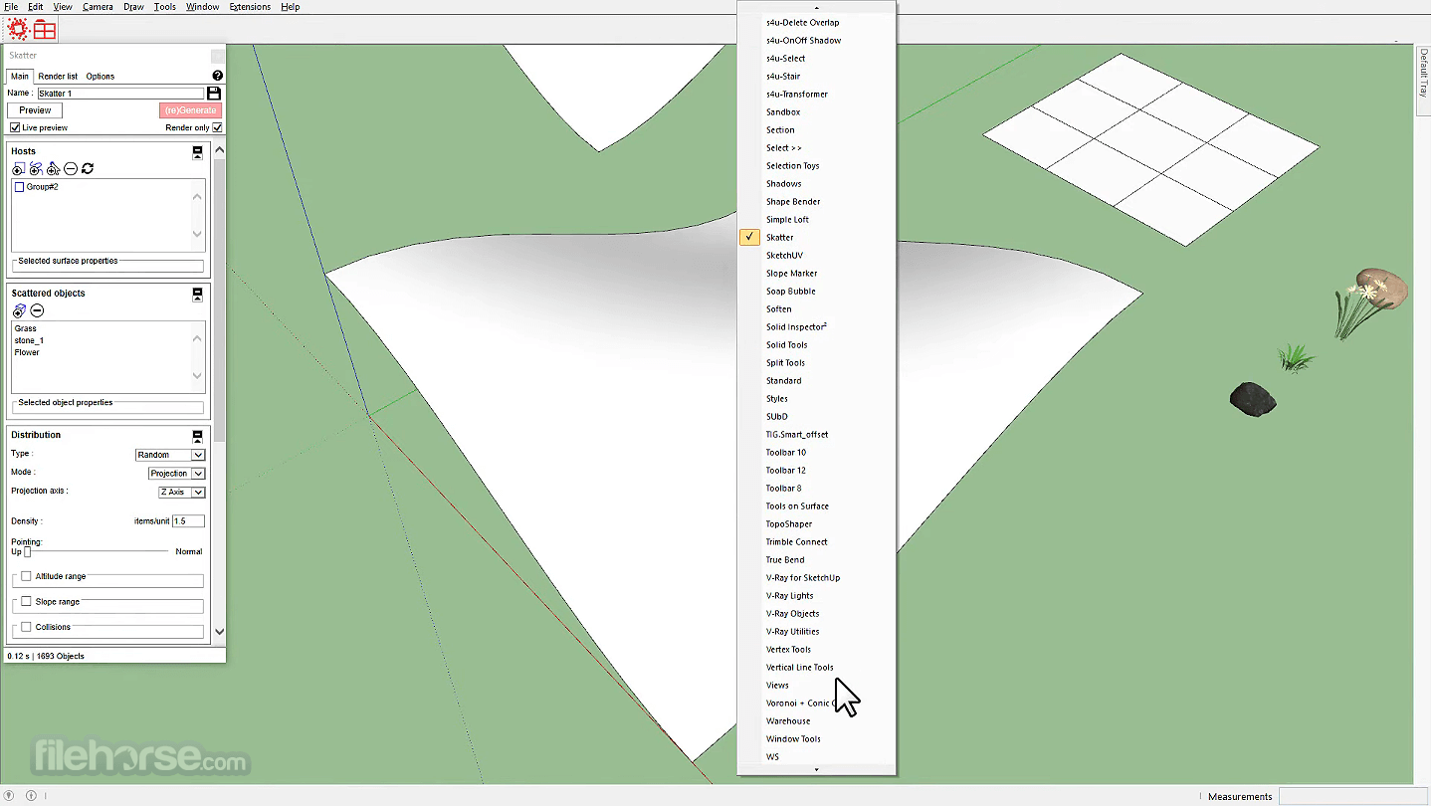Click the remove (minus) icon in Scattered objects
Viewport: 1432px width, 806px height.
(37, 311)
